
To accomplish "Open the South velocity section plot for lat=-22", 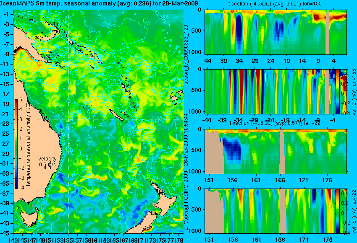I will [270, 211].
